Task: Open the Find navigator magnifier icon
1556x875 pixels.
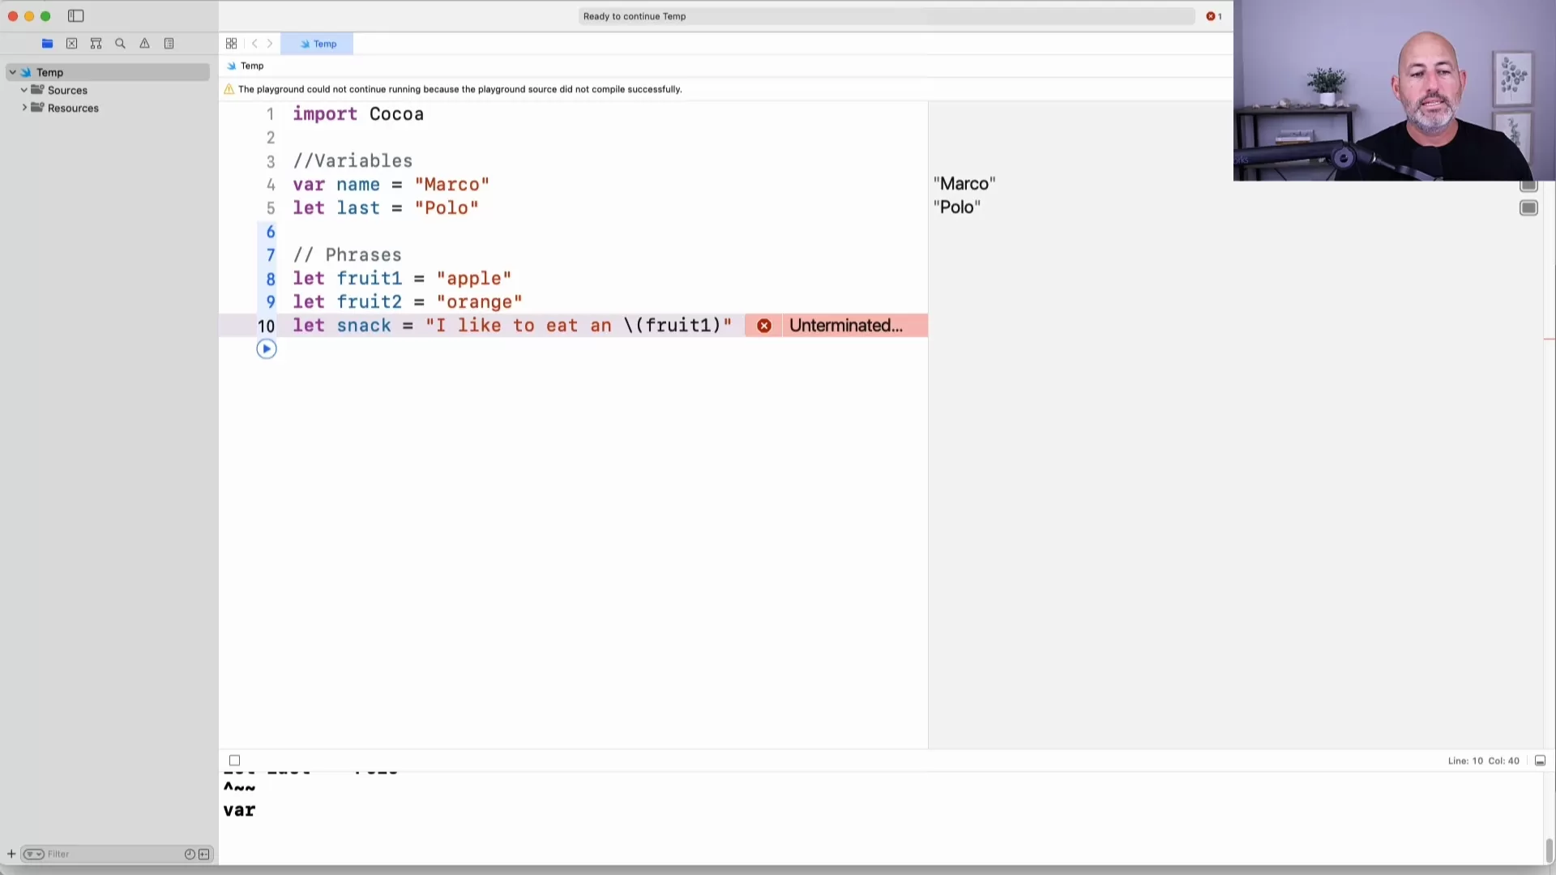Action: click(120, 44)
